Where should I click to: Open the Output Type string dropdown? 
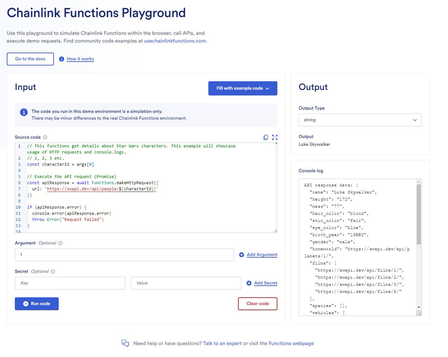pos(360,120)
